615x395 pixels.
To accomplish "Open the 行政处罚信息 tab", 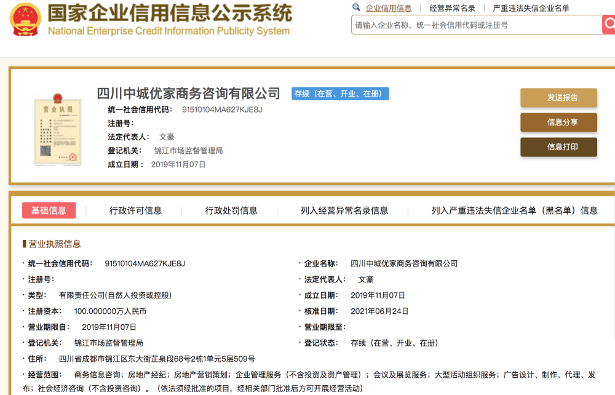I will (231, 210).
